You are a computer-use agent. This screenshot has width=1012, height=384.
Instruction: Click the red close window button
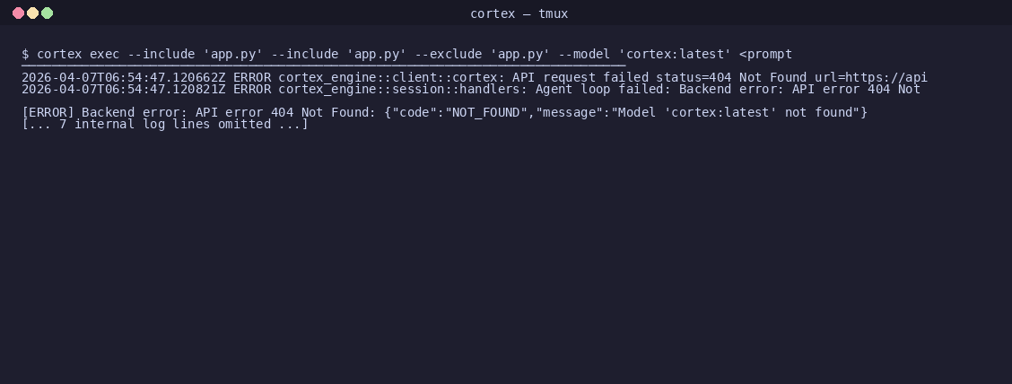(x=18, y=13)
